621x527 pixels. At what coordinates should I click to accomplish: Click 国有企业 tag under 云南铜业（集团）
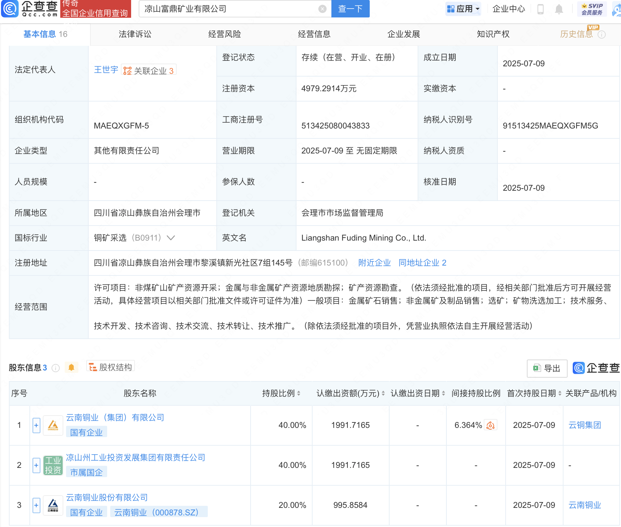(x=86, y=432)
